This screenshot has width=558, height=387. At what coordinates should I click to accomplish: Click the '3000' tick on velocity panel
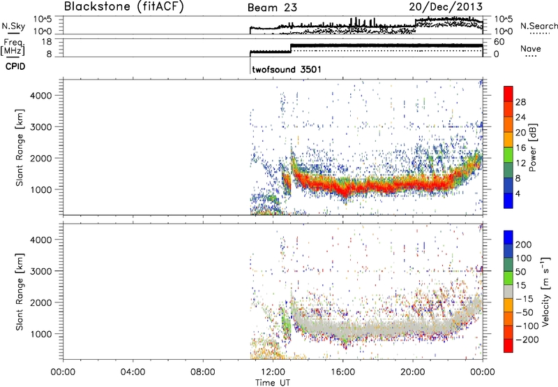click(x=41, y=271)
